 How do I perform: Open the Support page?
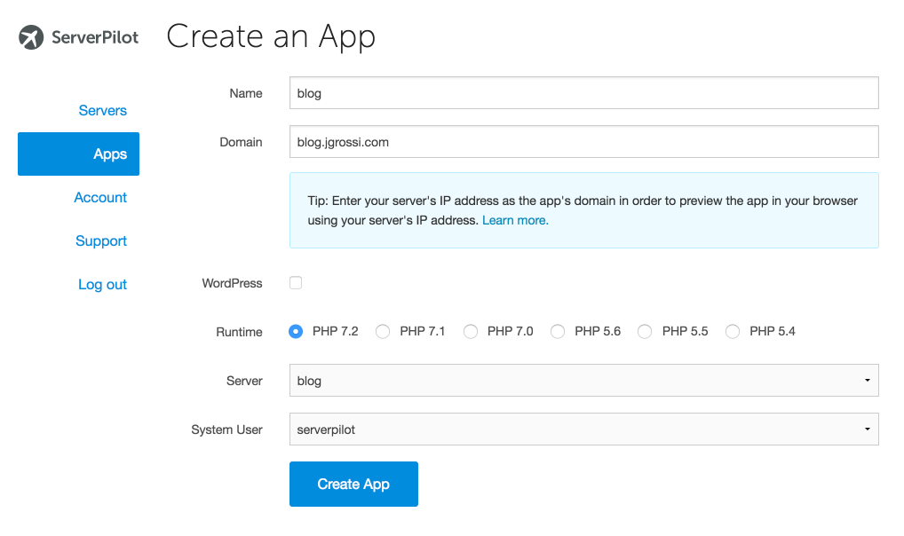pos(101,240)
